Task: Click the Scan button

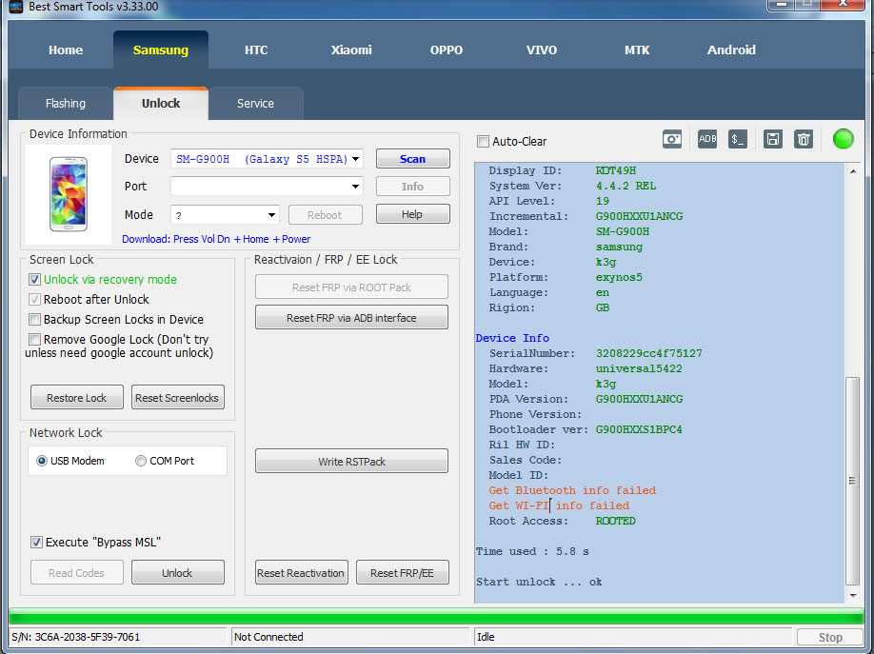Action: [x=412, y=159]
